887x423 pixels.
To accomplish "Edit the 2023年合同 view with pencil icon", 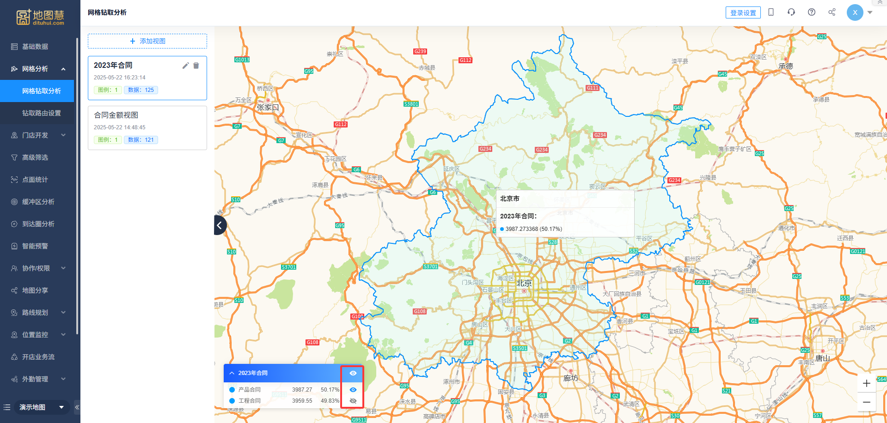I will click(x=185, y=66).
